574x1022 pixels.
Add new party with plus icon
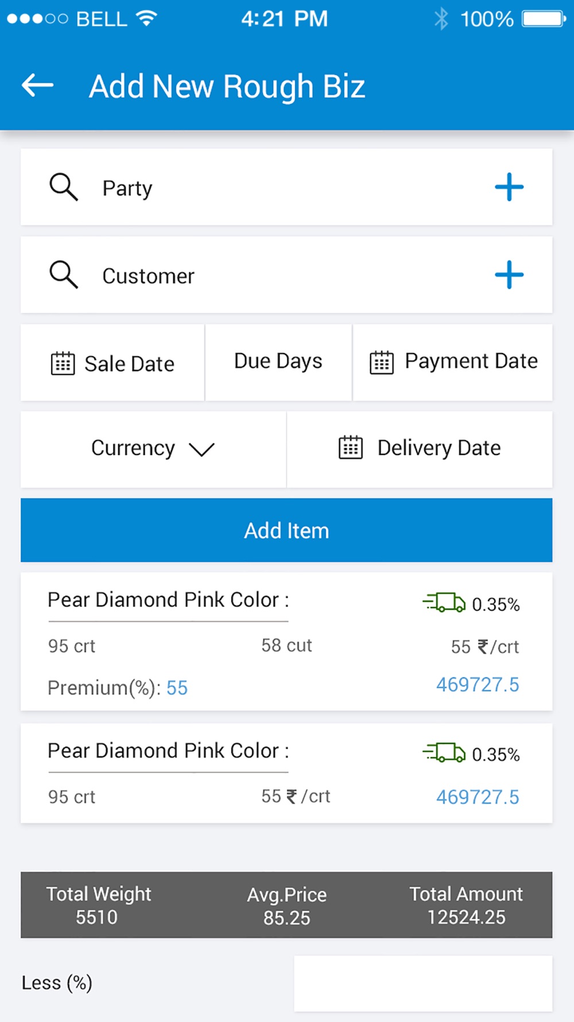(509, 187)
